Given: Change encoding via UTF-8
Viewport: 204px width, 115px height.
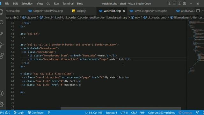Looking at the screenshot, I should [x=124, y=112].
